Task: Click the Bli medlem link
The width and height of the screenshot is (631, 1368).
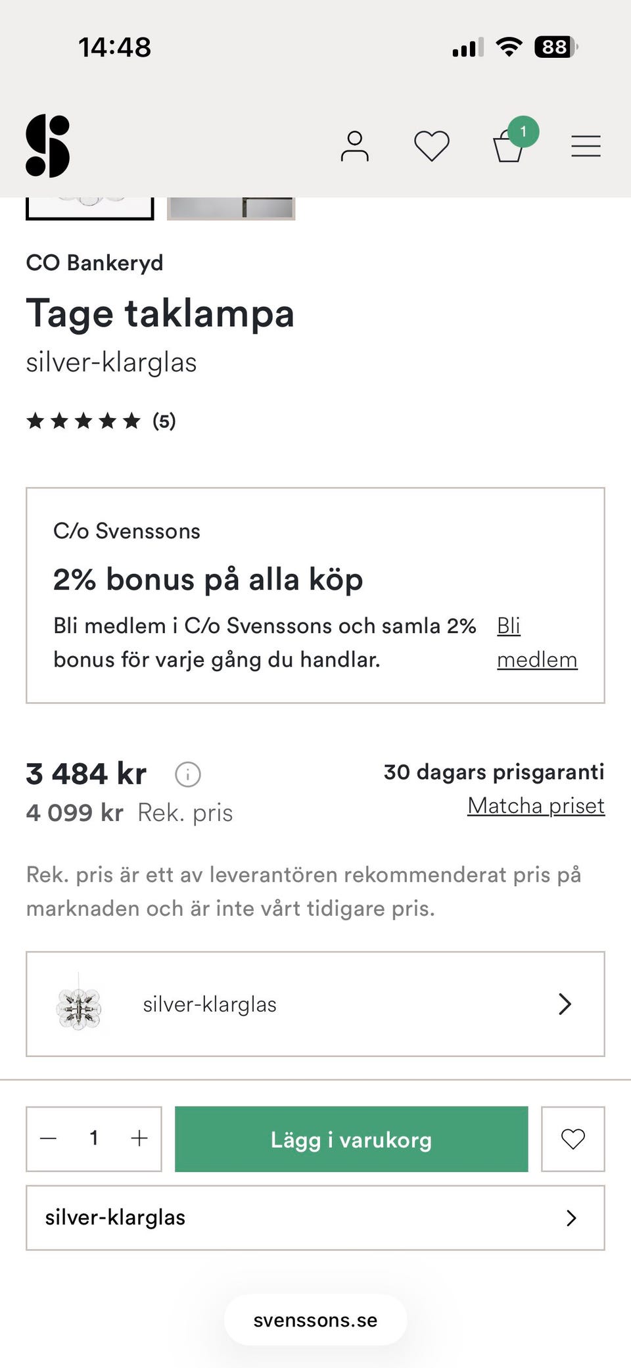Action: point(536,642)
